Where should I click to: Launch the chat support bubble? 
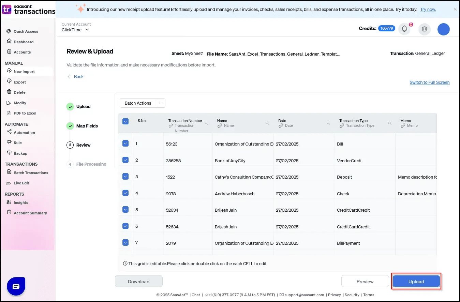(x=16, y=286)
